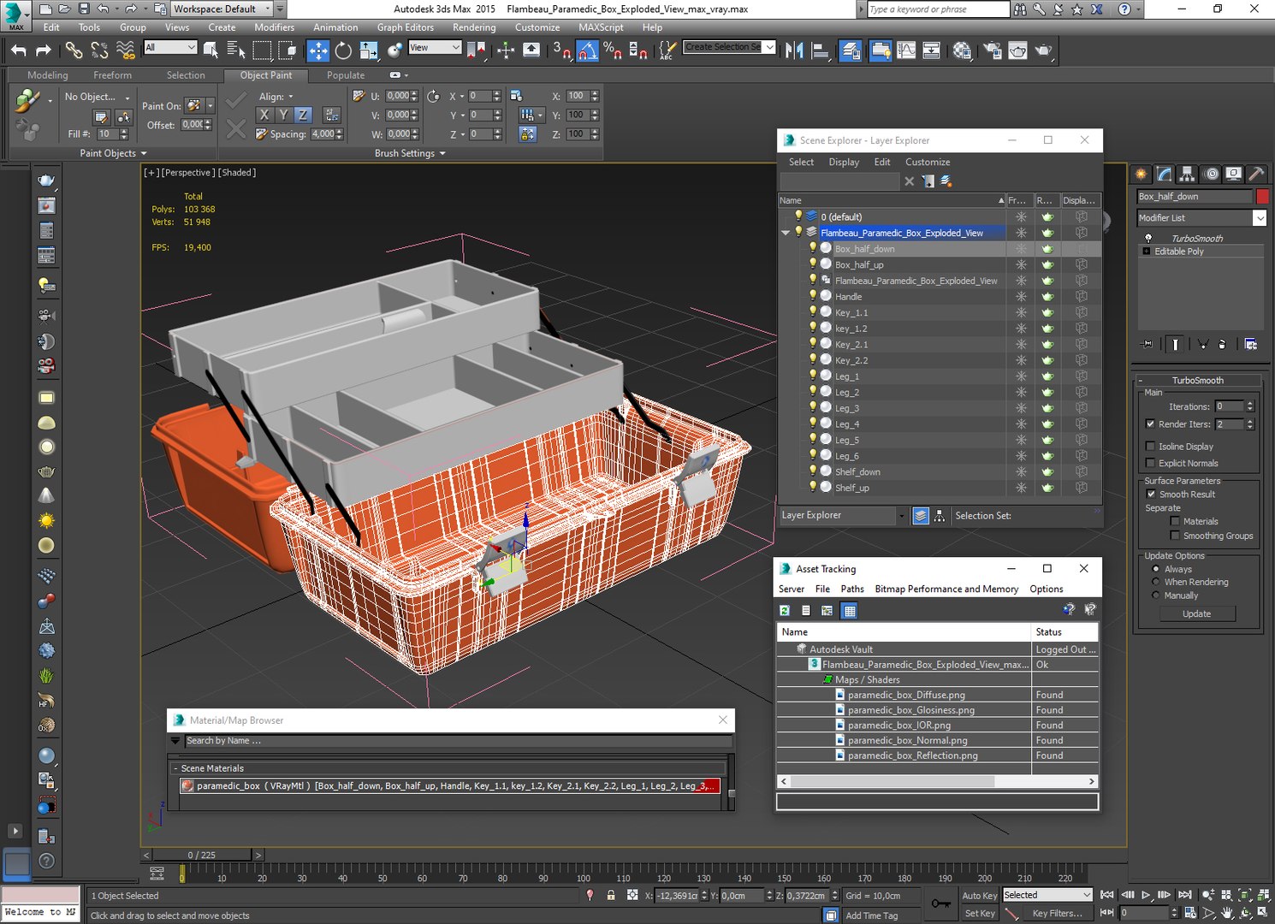This screenshot has width=1275, height=924.
Task: Open the Mirror tool
Action: pos(794,50)
